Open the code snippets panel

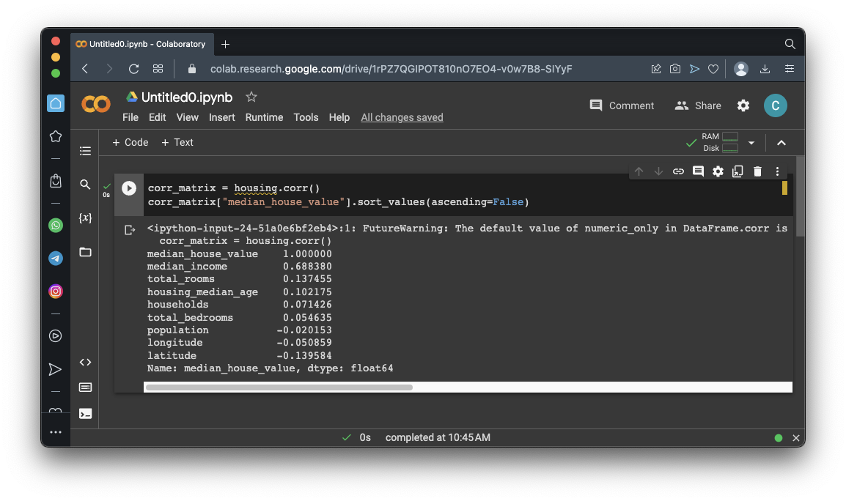coord(86,362)
